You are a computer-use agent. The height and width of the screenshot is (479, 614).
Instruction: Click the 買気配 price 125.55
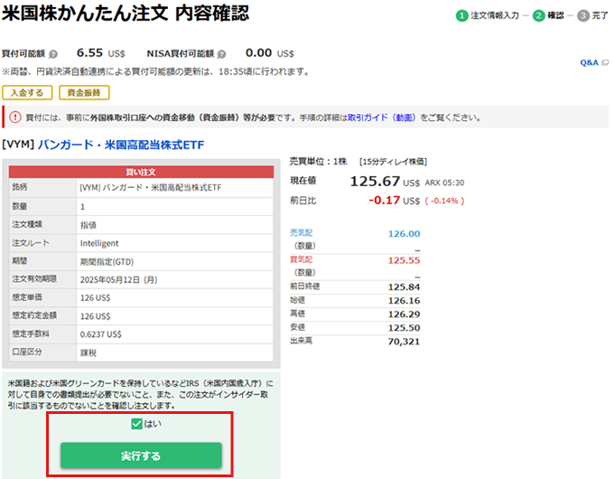click(x=404, y=259)
